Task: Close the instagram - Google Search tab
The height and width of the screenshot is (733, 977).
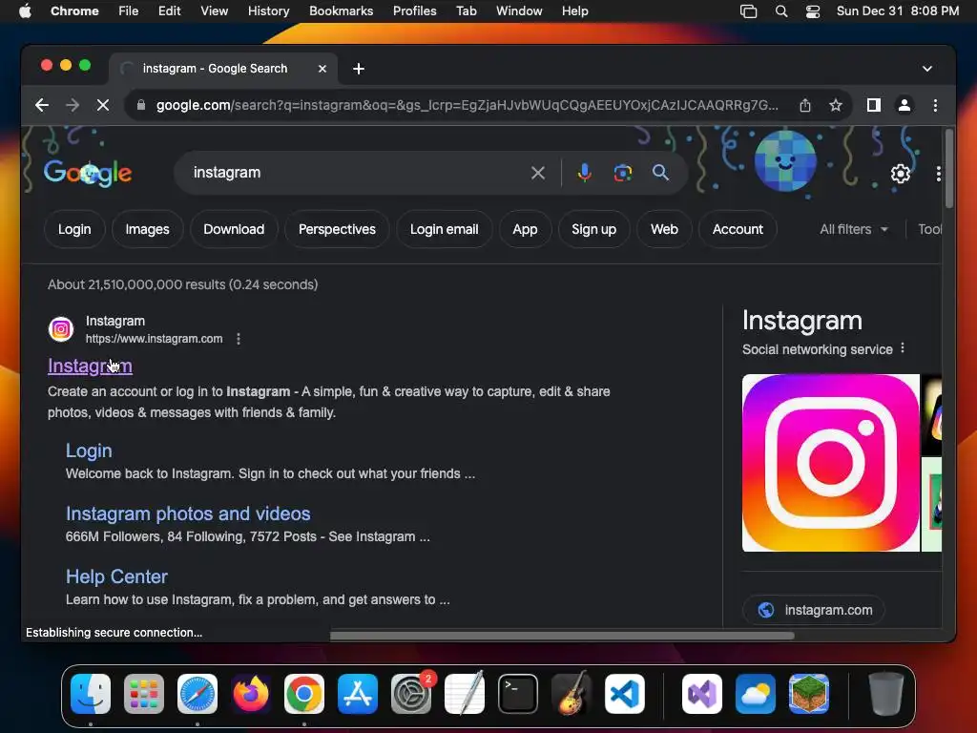Action: point(322,69)
